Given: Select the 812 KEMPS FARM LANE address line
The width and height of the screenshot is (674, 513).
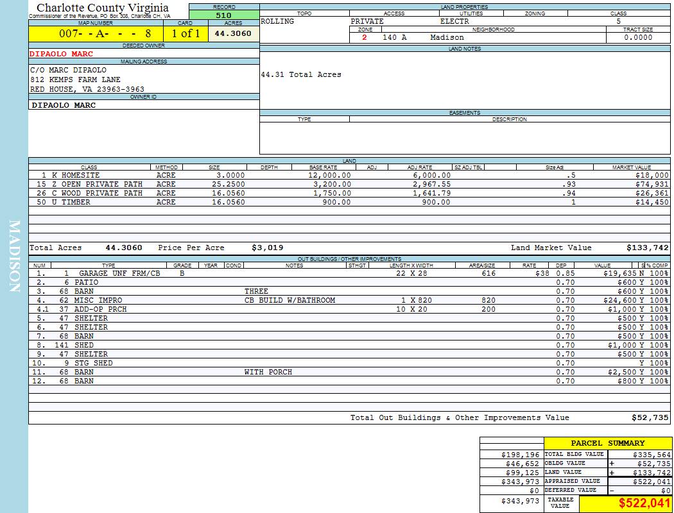Looking at the screenshot, I should [x=75, y=80].
